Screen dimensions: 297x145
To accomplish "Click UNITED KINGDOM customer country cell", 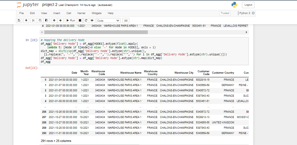I will pos(223,123).
